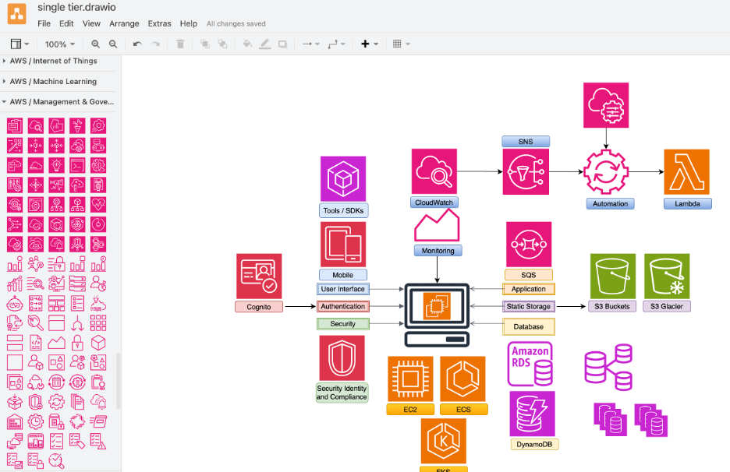Select the Authentication label box
Viewport: 730px width, 472px height.
343,306
